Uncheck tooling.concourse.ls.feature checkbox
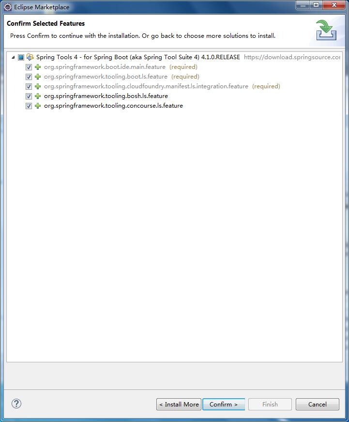The image size is (349, 422). tap(29, 106)
